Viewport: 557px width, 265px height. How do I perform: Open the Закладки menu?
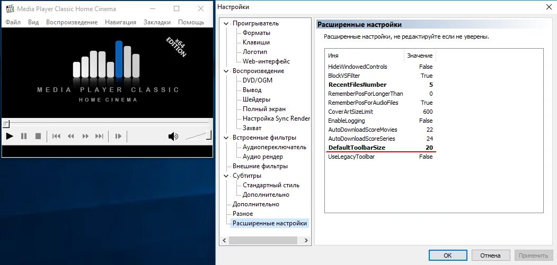pos(157,22)
